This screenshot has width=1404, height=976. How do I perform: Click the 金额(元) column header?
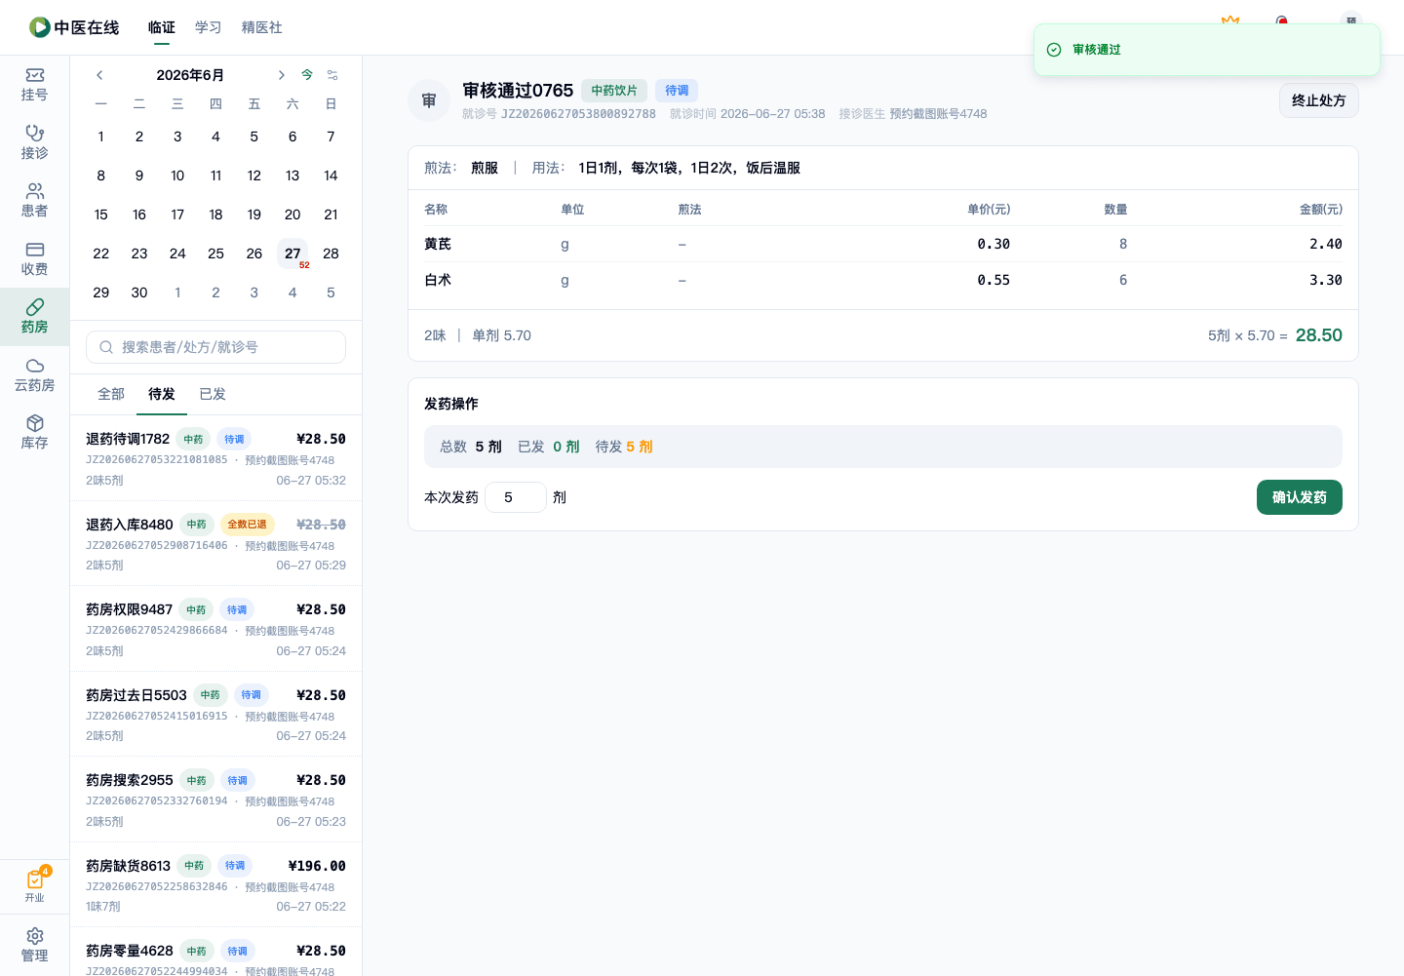1321,210
